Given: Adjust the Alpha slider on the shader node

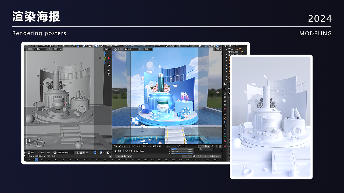Looking at the screenshot, I should [182, 154].
